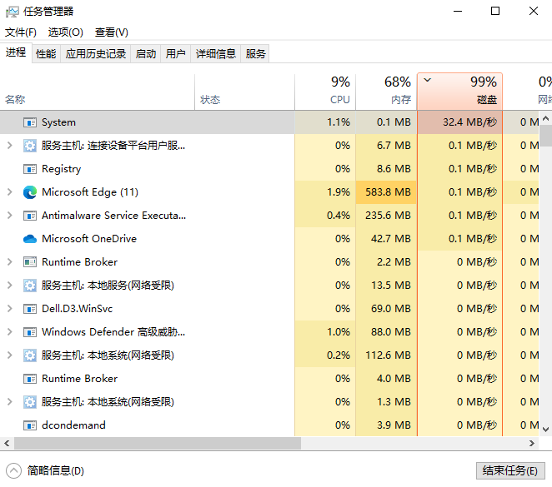Click the Dell.D3.WinSvc process icon
The image size is (552, 487).
pos(30,309)
